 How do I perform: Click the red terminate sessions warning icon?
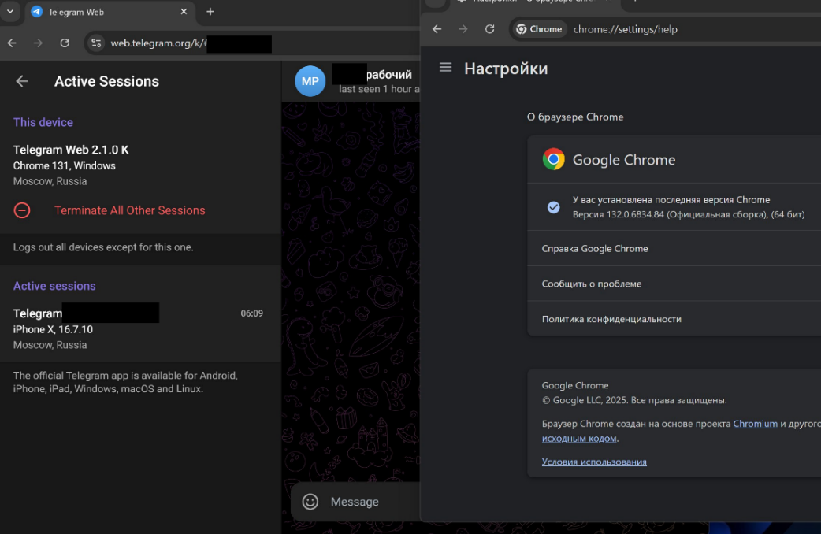tap(22, 210)
